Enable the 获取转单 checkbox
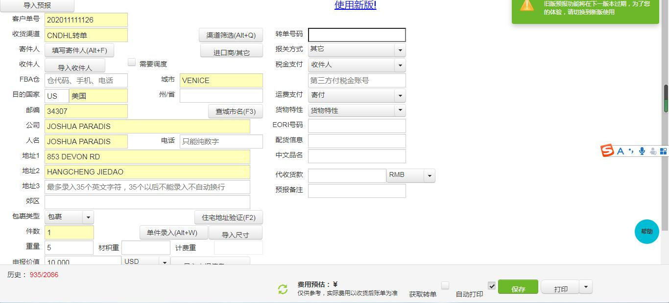Viewport: 669px width, 303px height. point(445,285)
